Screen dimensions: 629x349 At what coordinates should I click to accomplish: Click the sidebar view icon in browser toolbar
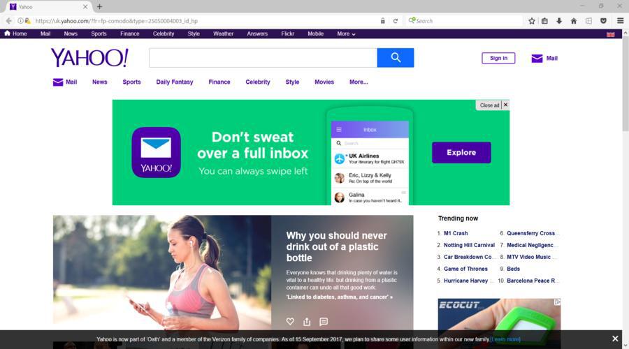tap(588, 21)
